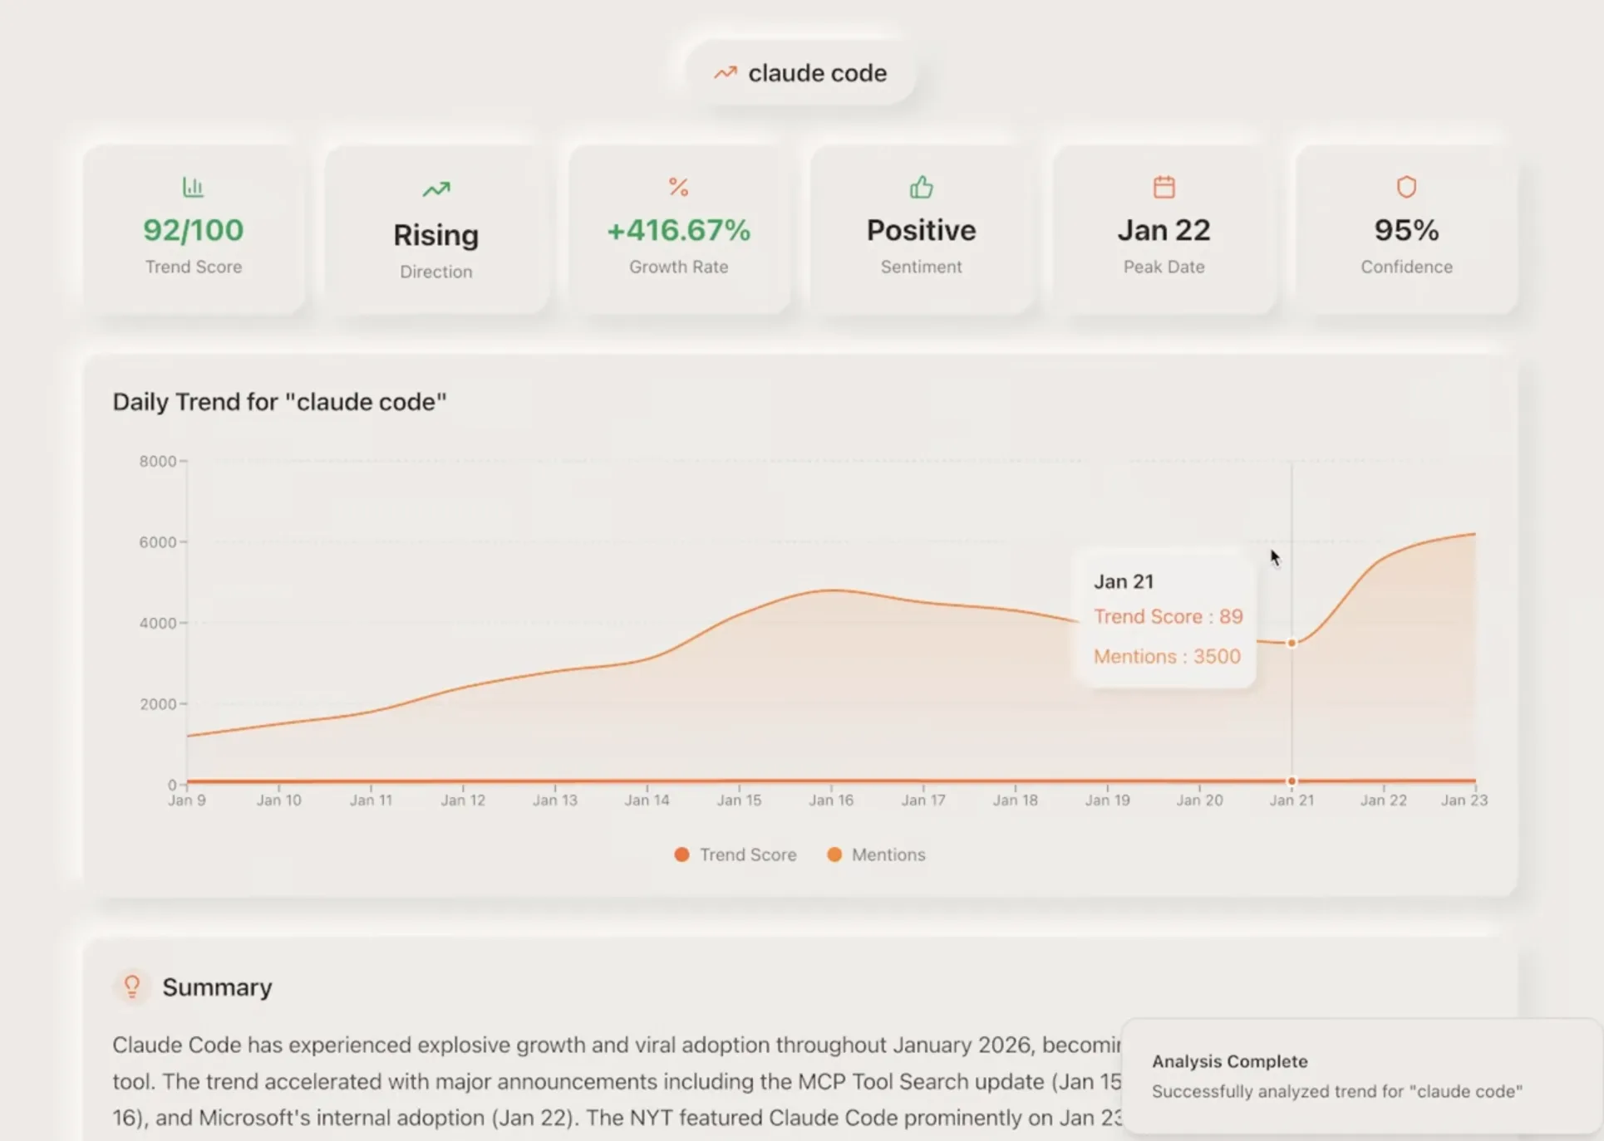Click the calendar icon above Peak Date

coord(1164,187)
